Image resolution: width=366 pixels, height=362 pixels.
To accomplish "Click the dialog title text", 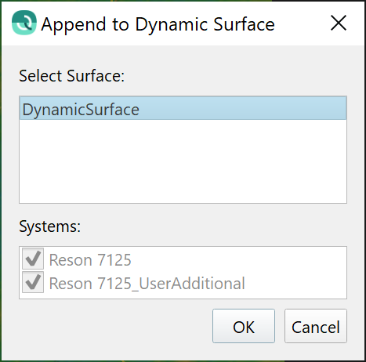I will point(158,24).
